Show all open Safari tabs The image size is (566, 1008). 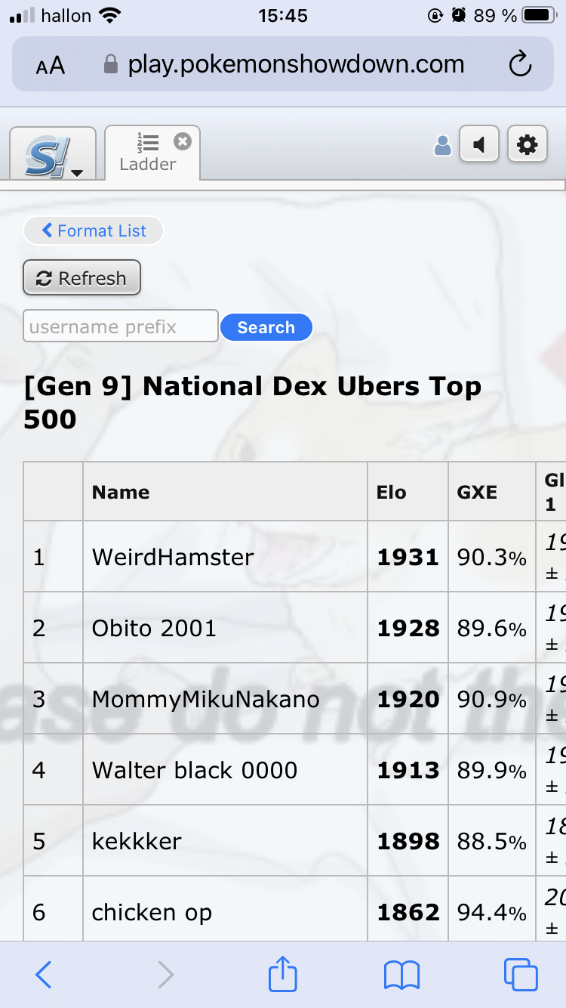click(521, 975)
